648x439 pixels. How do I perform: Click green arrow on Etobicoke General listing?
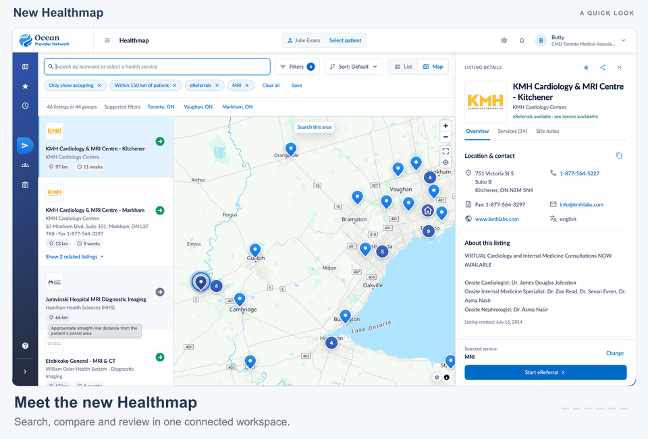tap(160, 357)
